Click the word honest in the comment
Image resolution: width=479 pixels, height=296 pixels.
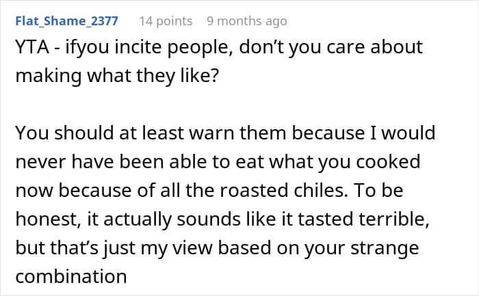pos(46,219)
